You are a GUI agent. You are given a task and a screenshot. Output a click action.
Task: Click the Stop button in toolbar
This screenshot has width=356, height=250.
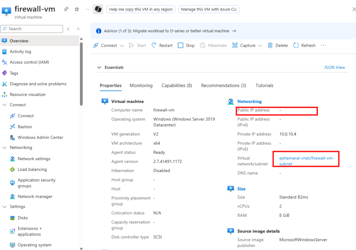[x=186, y=45]
